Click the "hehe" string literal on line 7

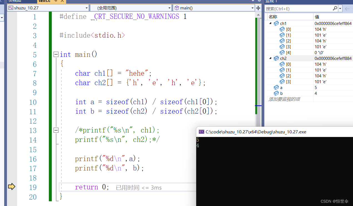click(x=137, y=73)
